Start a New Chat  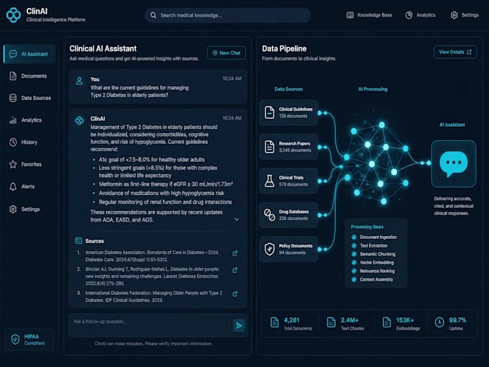pyautogui.click(x=226, y=53)
